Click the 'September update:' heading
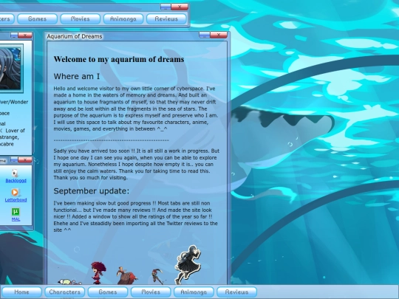399x299 pixels. click(92, 191)
